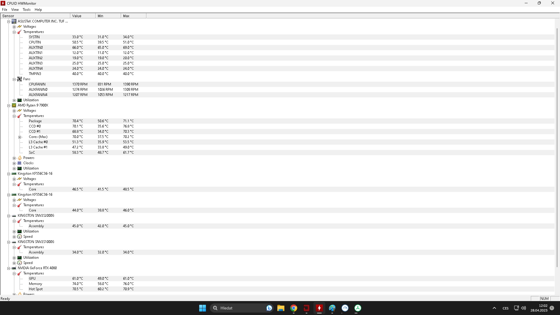Expand Utilization under KINGSTON SNV2S1000G
The height and width of the screenshot is (315, 560).
14,258
